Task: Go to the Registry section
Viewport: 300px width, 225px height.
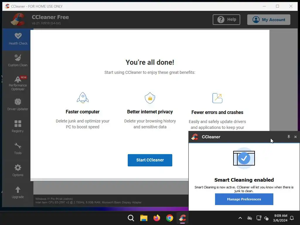Action: click(18, 127)
